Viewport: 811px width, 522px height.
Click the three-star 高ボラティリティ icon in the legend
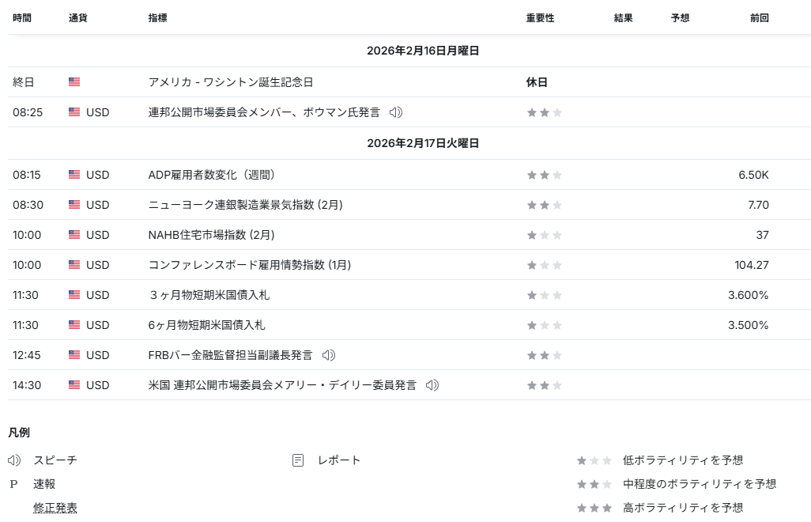coord(594,508)
